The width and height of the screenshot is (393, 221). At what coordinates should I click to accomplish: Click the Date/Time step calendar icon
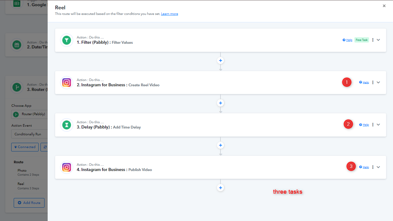point(17,45)
